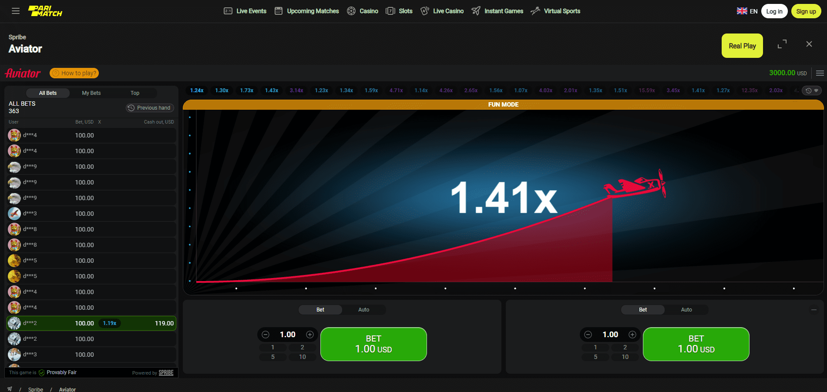Click Spribe breadcrumb link
827x392 pixels.
coord(36,389)
